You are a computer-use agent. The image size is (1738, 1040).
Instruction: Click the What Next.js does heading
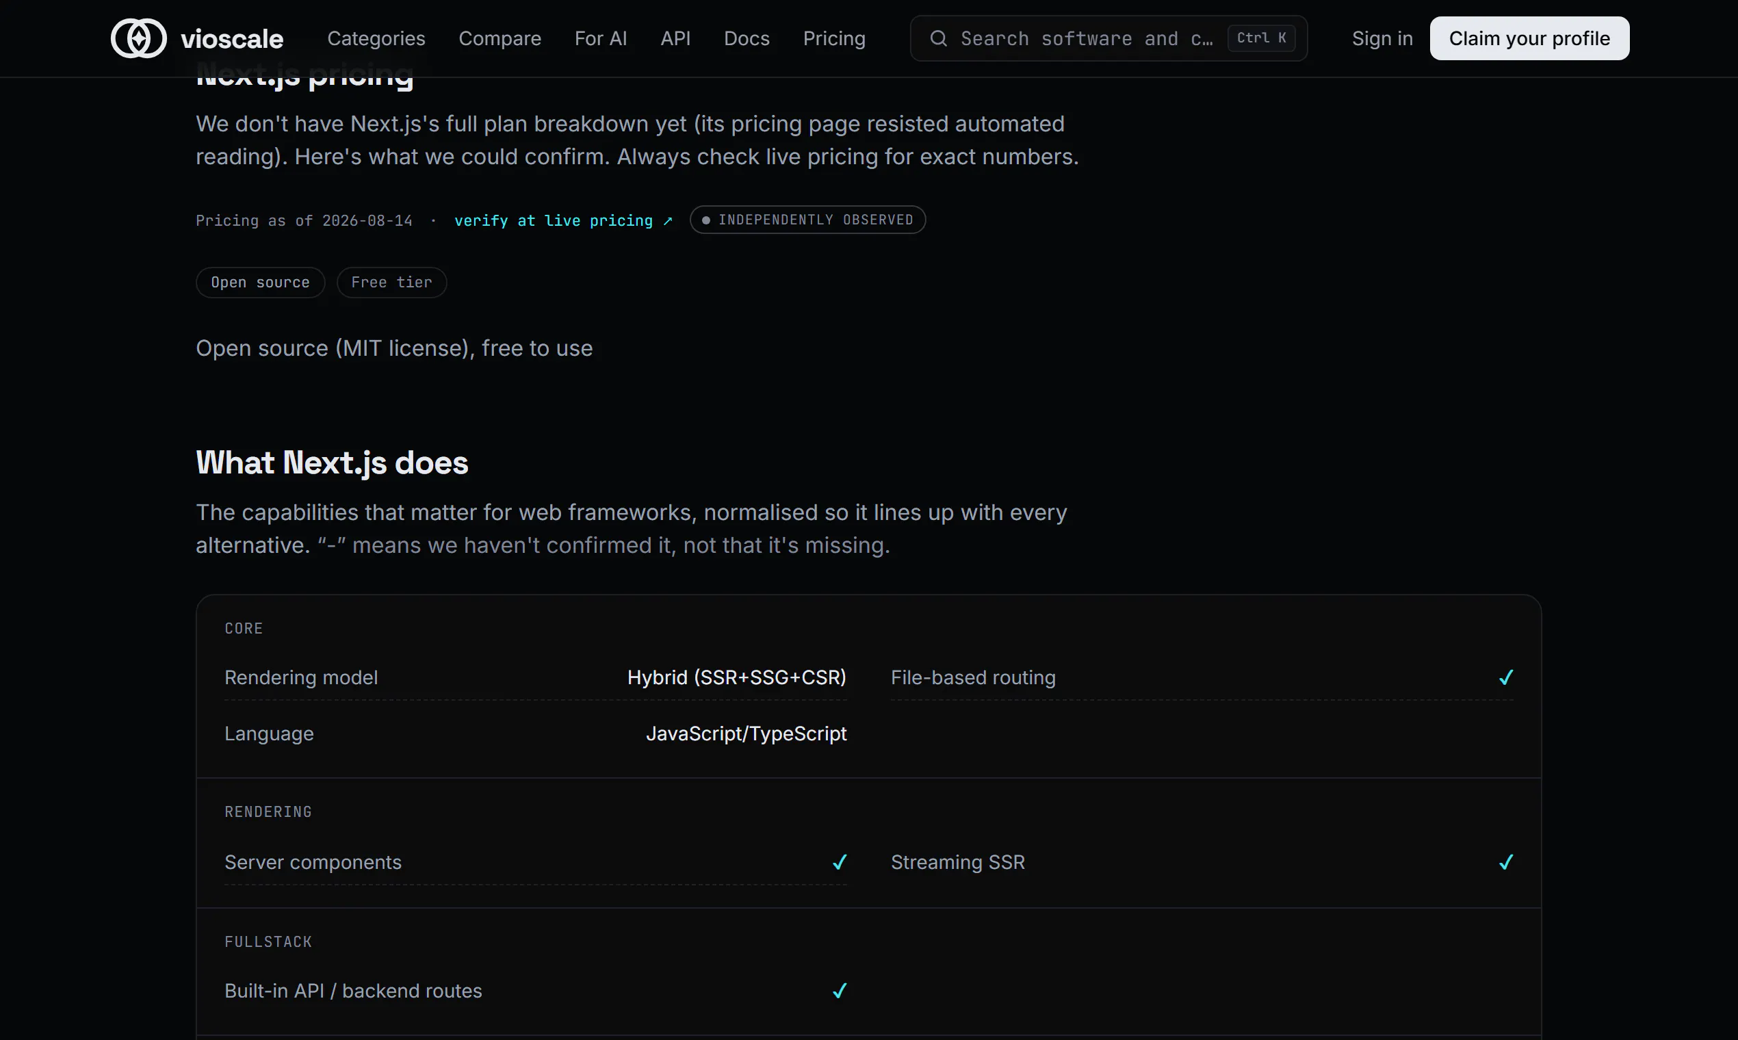[x=332, y=463]
